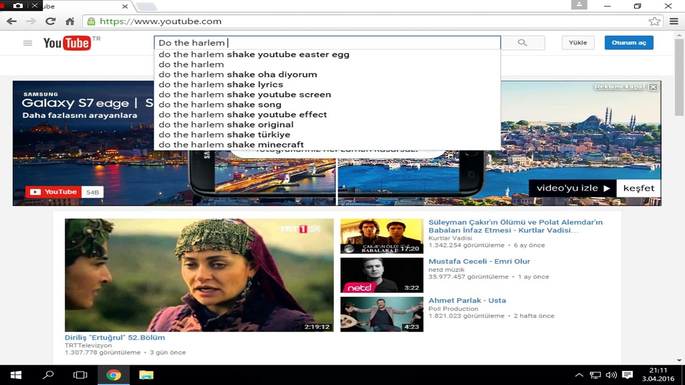Open the netd müzik channel link
The width and height of the screenshot is (685, 385).
tap(445, 269)
